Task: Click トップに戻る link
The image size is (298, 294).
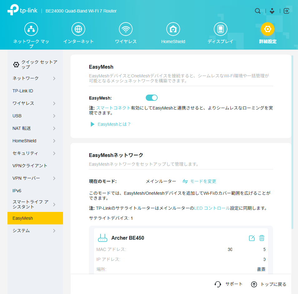Action: [x=273, y=284]
